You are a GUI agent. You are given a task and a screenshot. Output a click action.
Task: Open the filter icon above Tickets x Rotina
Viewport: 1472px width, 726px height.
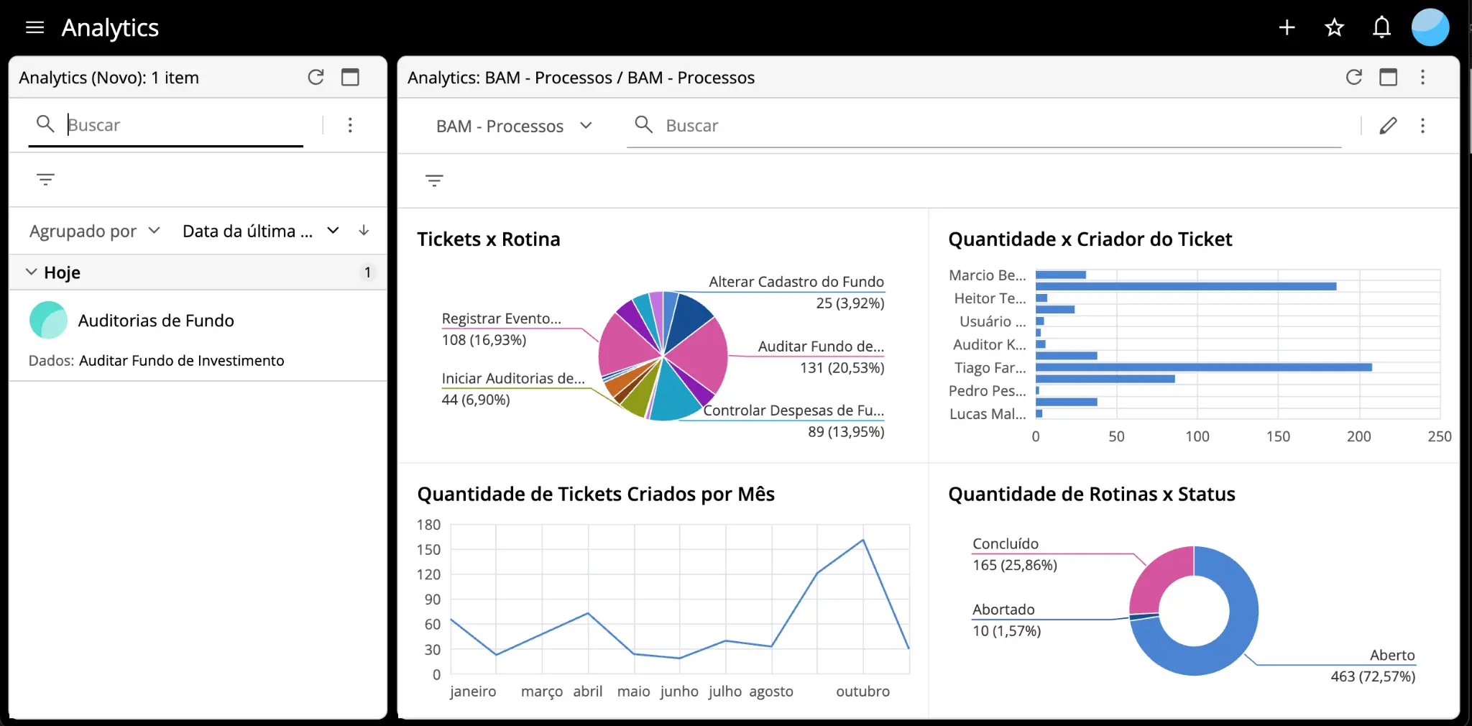(435, 180)
